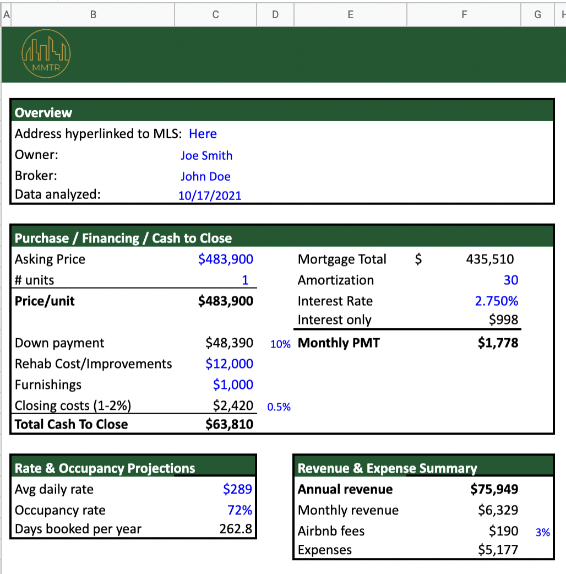This screenshot has width=566, height=574.
Task: Select the 10/17/2021 date cell
Action: pos(210,196)
